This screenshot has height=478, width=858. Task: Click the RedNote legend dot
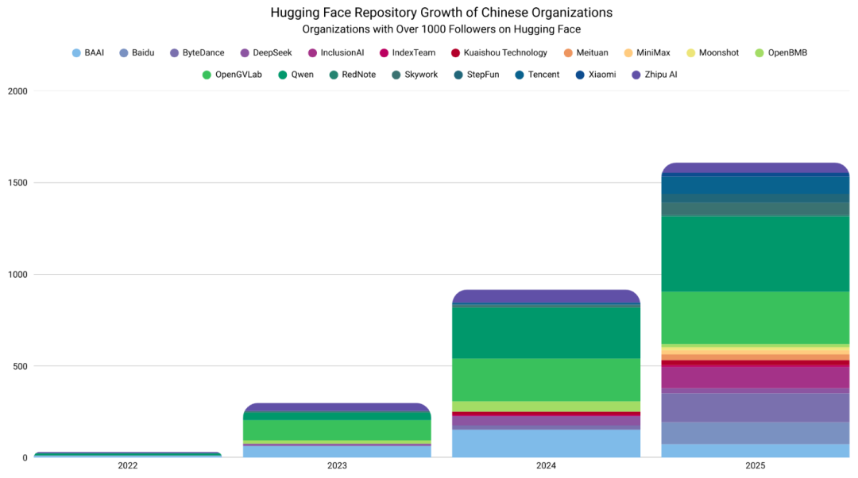334,75
